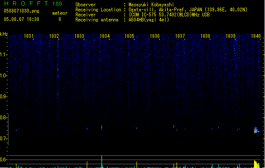Click the 0.6 kHz axis label

pyautogui.click(x=3, y=160)
